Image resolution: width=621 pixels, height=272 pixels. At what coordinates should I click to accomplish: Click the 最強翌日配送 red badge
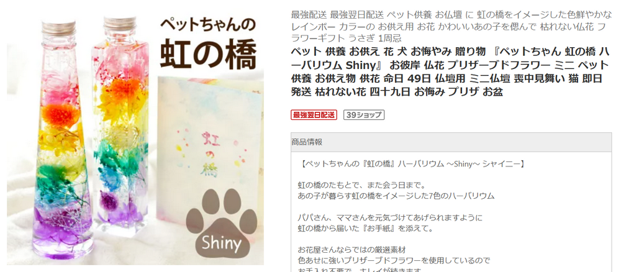[314, 115]
